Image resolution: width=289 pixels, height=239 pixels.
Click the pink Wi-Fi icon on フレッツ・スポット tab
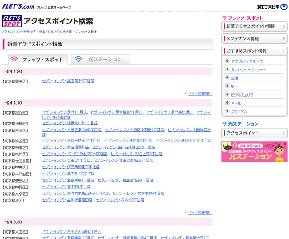coord(14,59)
